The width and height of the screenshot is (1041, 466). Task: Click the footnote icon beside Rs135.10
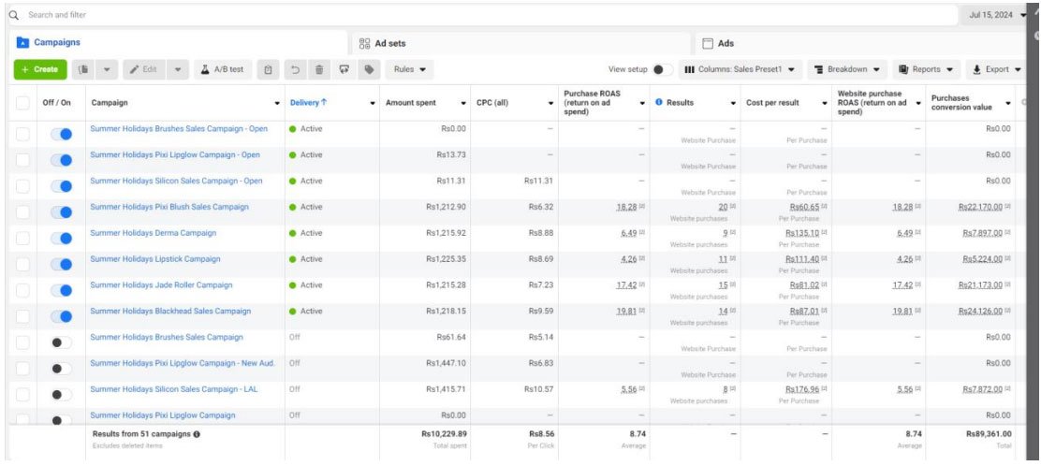[x=824, y=234]
